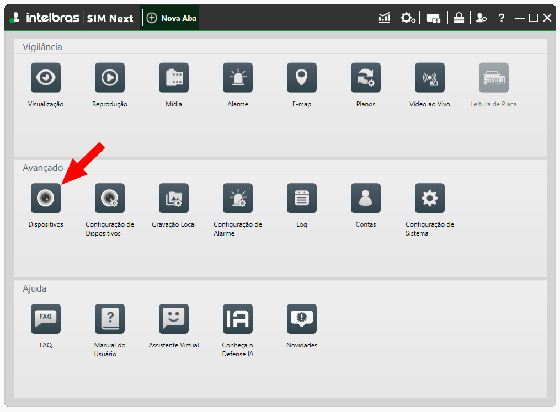Open the E-map location module

(x=301, y=77)
